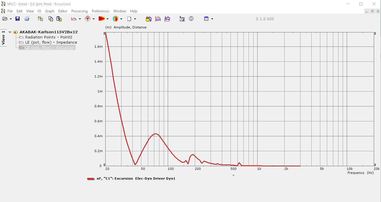Image resolution: width=381 pixels, height=202 pixels.
Task: Maximize the VACS application window
Action: point(361,4)
